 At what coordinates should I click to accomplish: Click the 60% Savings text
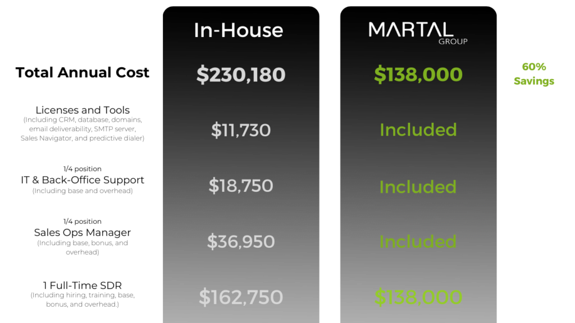click(534, 73)
